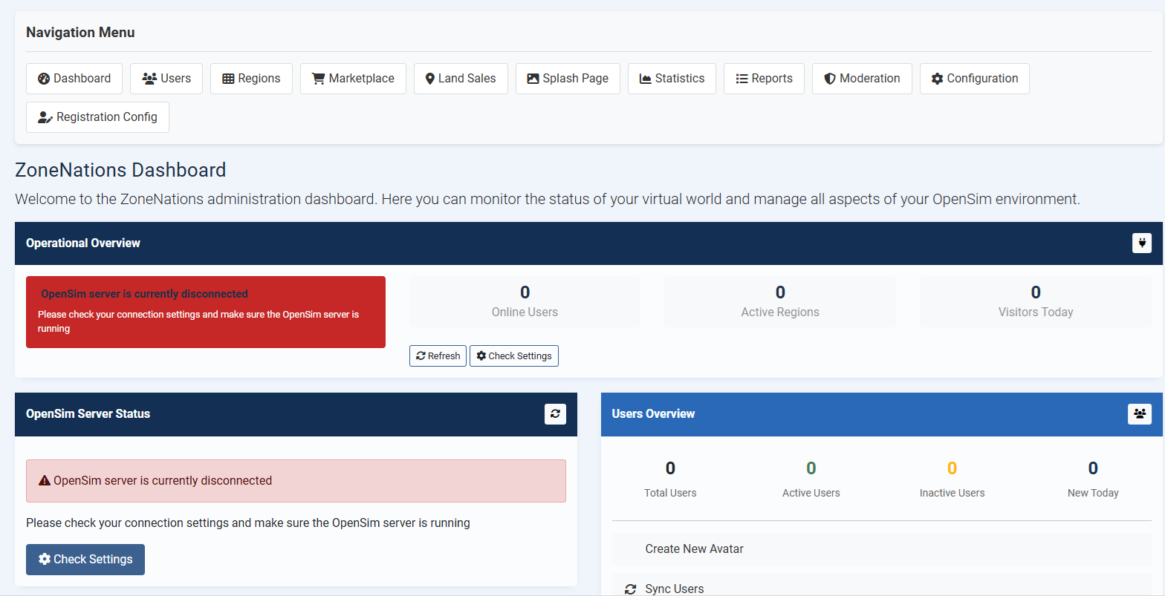The image size is (1165, 596).
Task: Click the connection settings hint below pink alert
Action: [x=248, y=523]
